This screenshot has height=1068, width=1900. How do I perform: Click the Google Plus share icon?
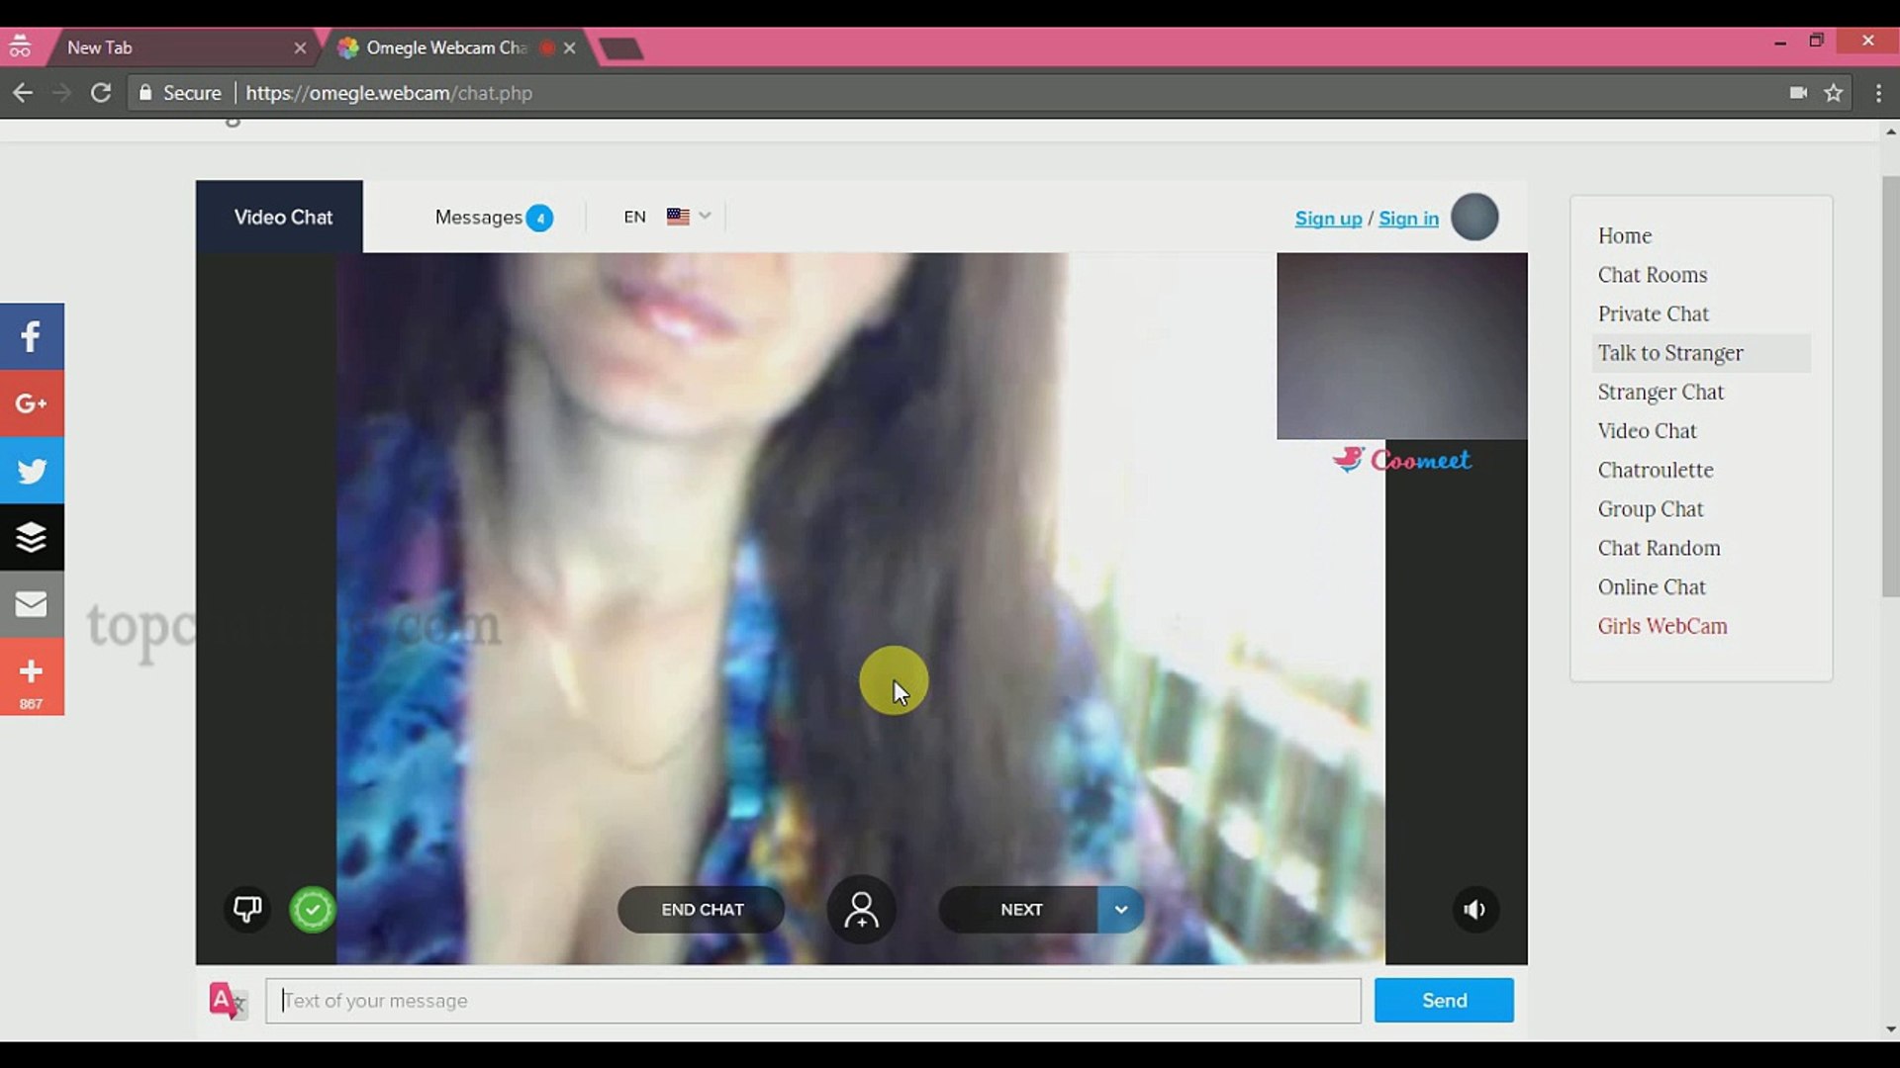coord(32,402)
